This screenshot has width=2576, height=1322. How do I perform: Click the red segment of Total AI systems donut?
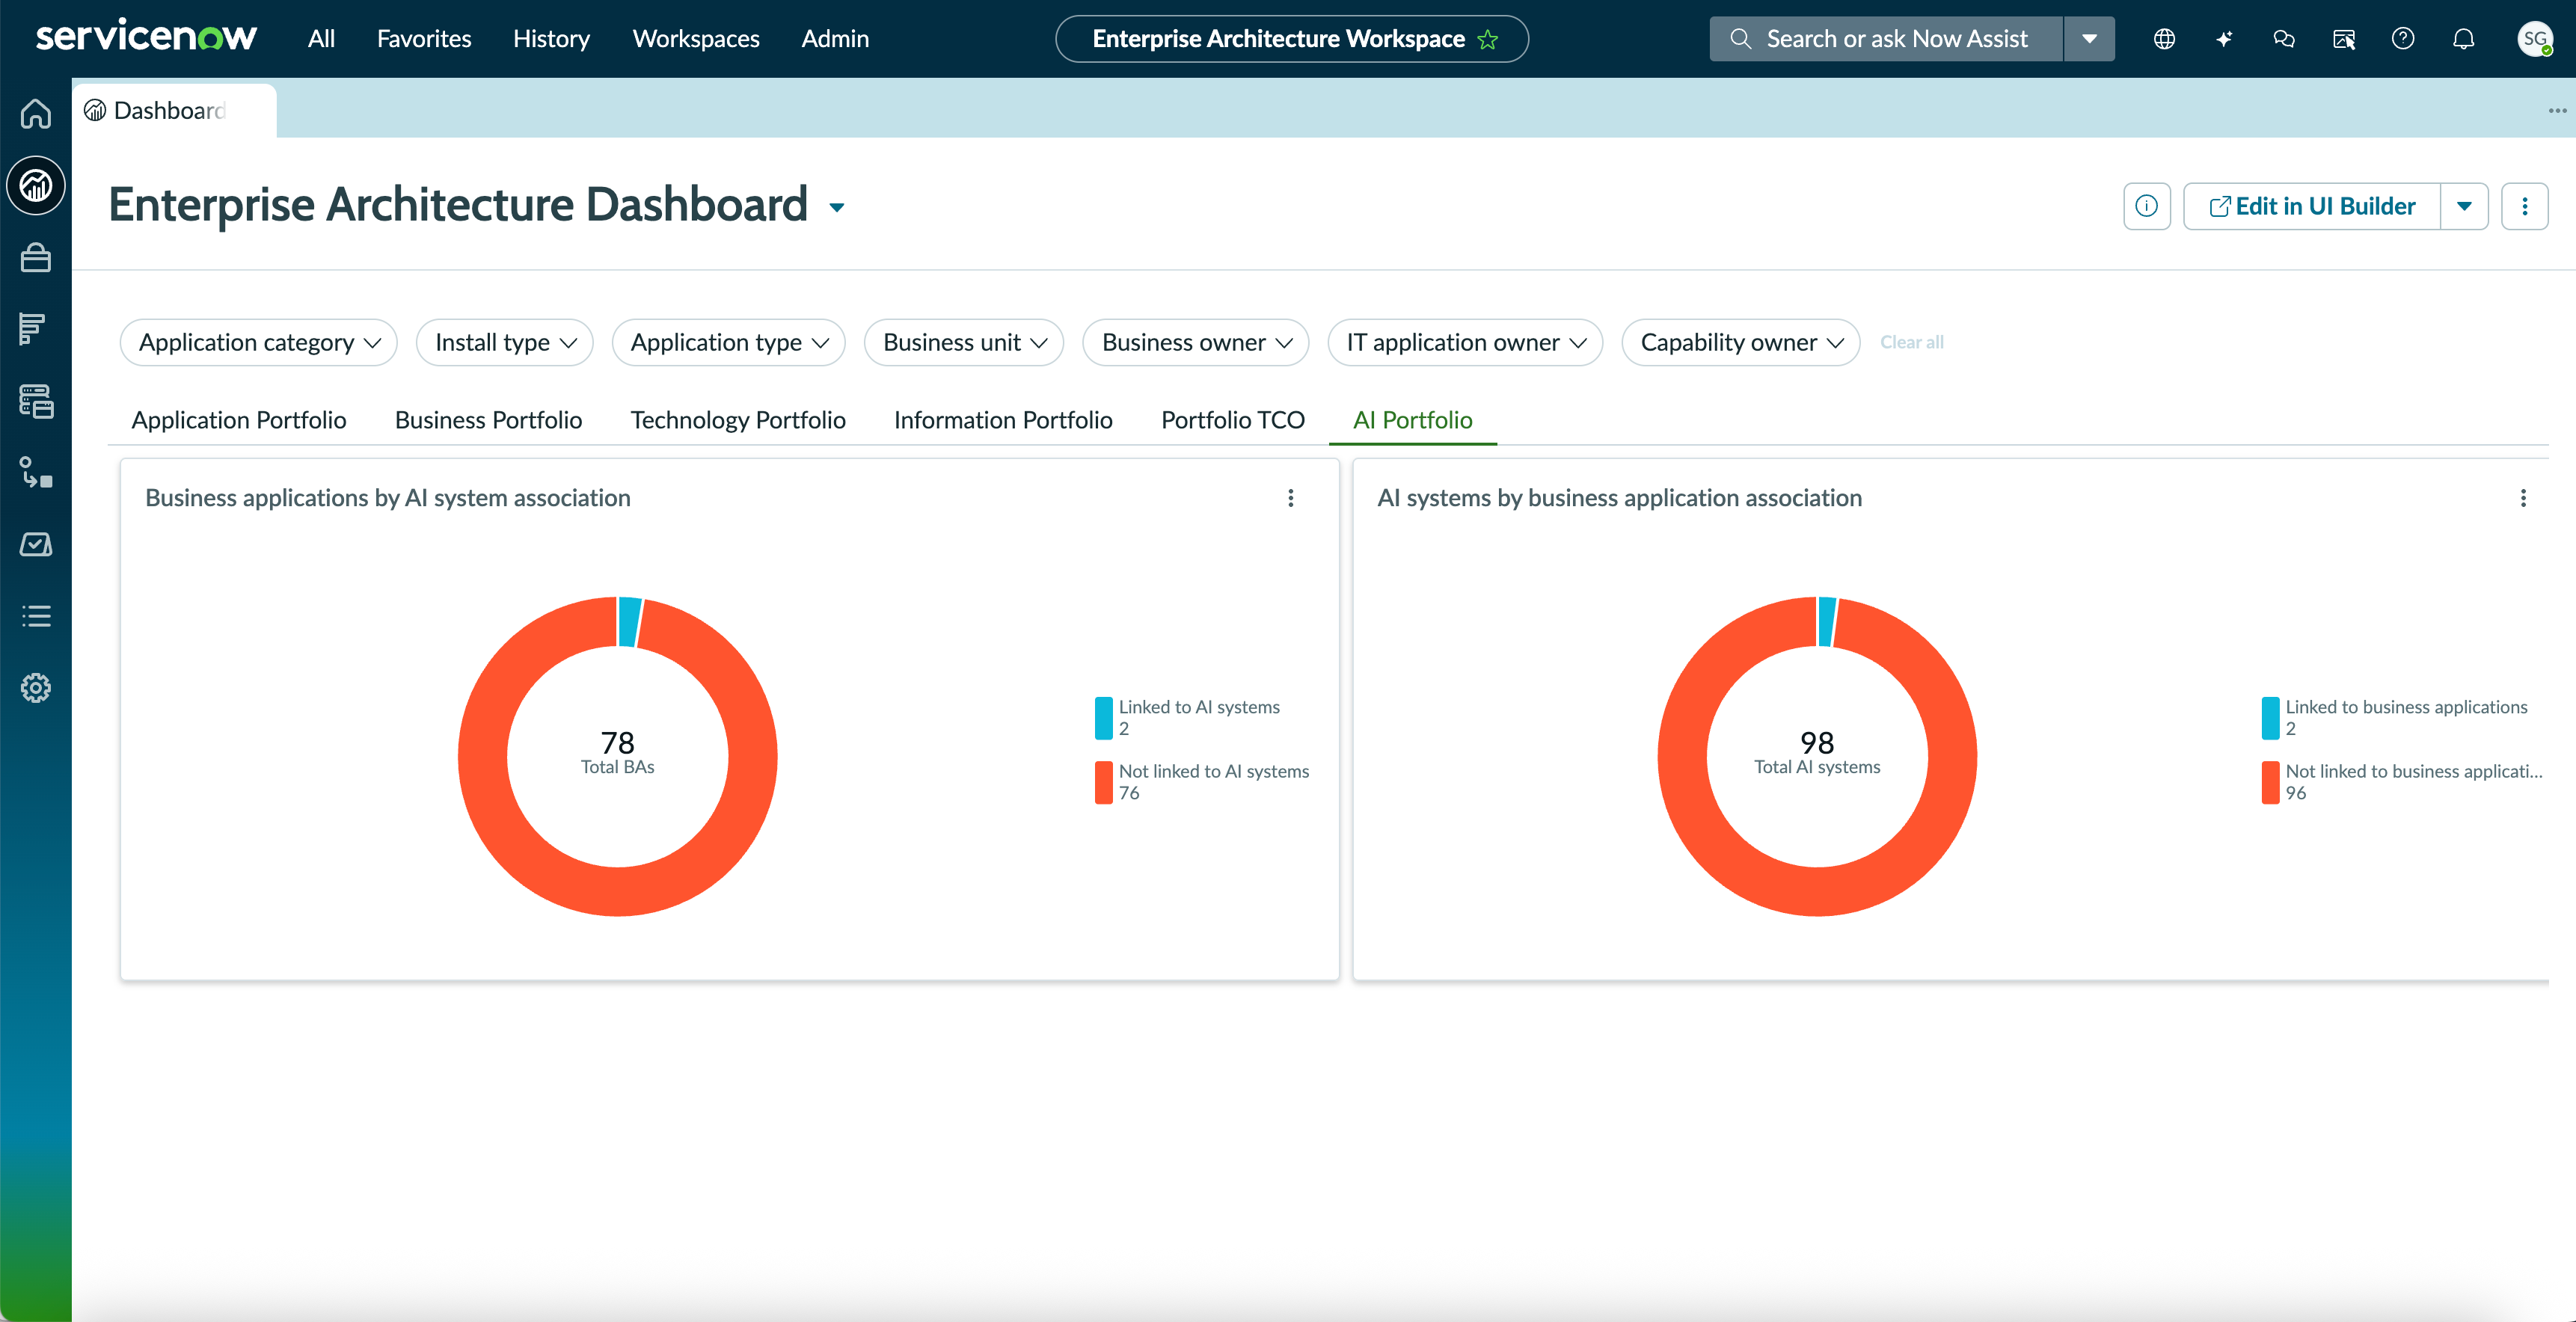[x=1817, y=890]
